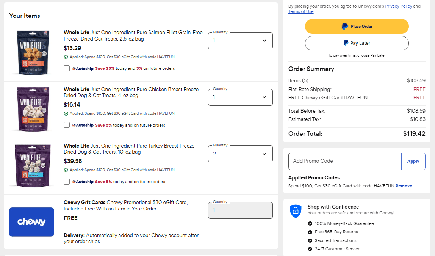This screenshot has height=256, width=435.
Task: Click the green applied-promo checkmark under Salmon
Action: click(66, 57)
